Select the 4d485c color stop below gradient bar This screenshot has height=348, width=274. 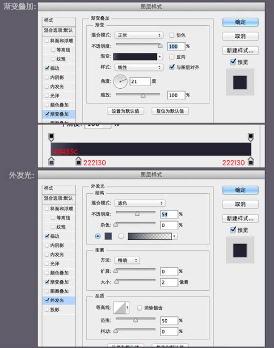click(x=52, y=161)
